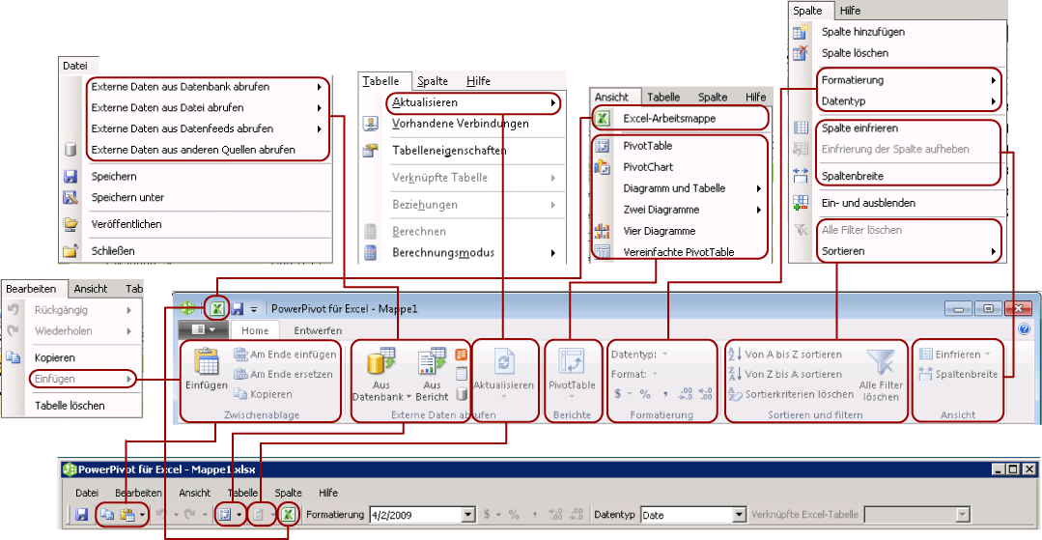
Task: Click the large Einfügen clipboard button in the ribbon
Action: coord(207,370)
